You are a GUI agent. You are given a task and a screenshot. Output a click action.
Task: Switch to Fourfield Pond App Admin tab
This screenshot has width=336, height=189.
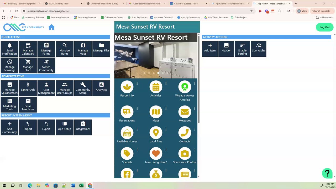click(x=230, y=4)
